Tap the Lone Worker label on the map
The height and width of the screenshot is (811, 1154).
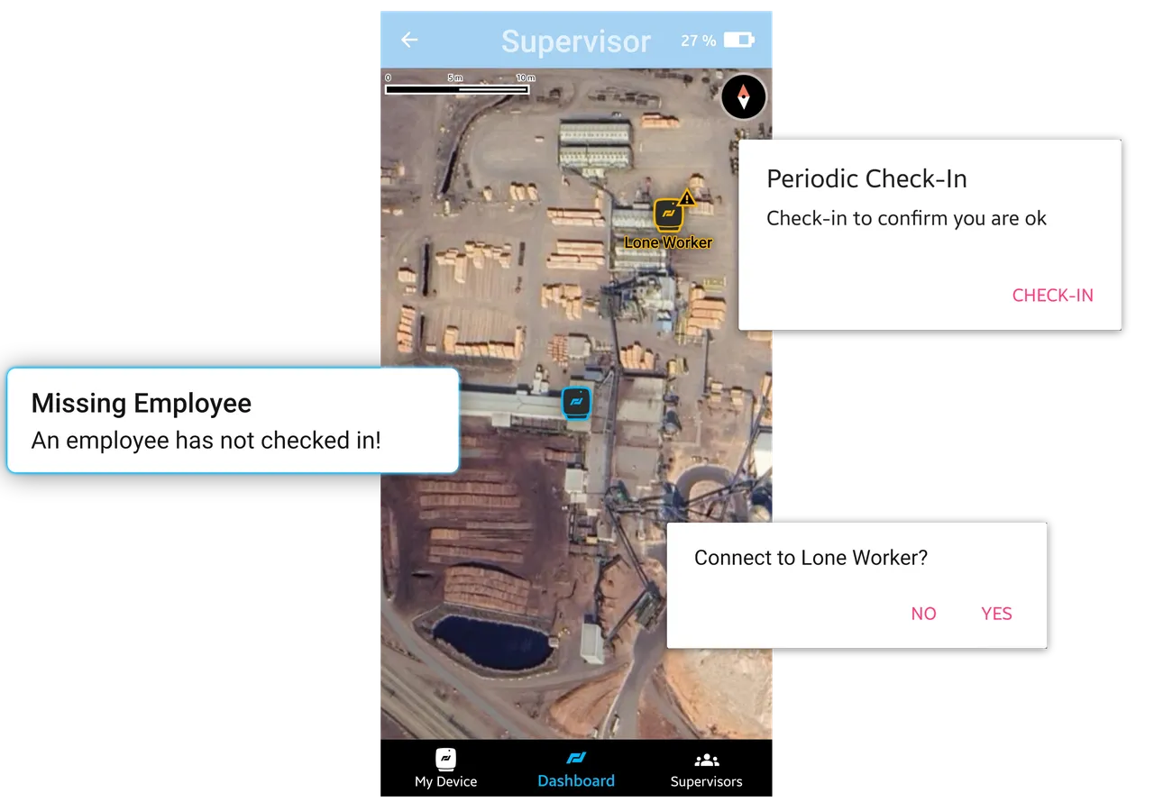pos(668,241)
